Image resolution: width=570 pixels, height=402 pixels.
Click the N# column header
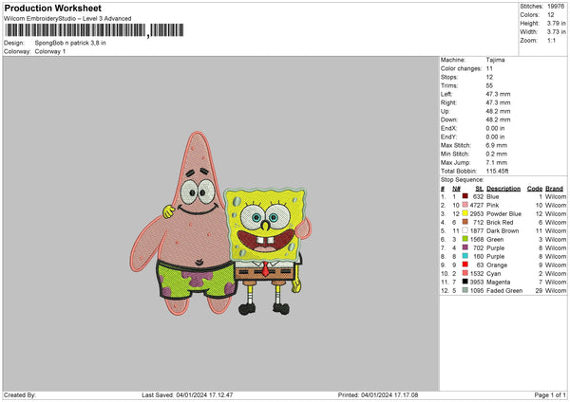point(456,189)
